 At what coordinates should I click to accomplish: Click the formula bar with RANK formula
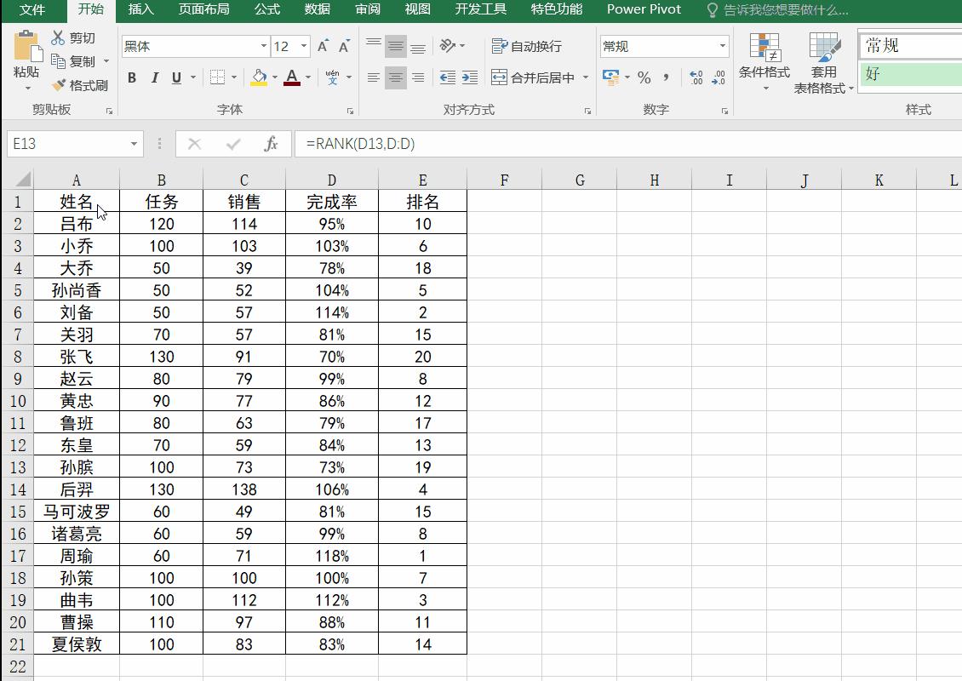pos(628,144)
